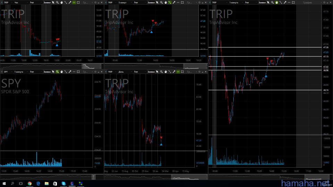Toggle Заявки in the SPY chart

[x=47, y=72]
